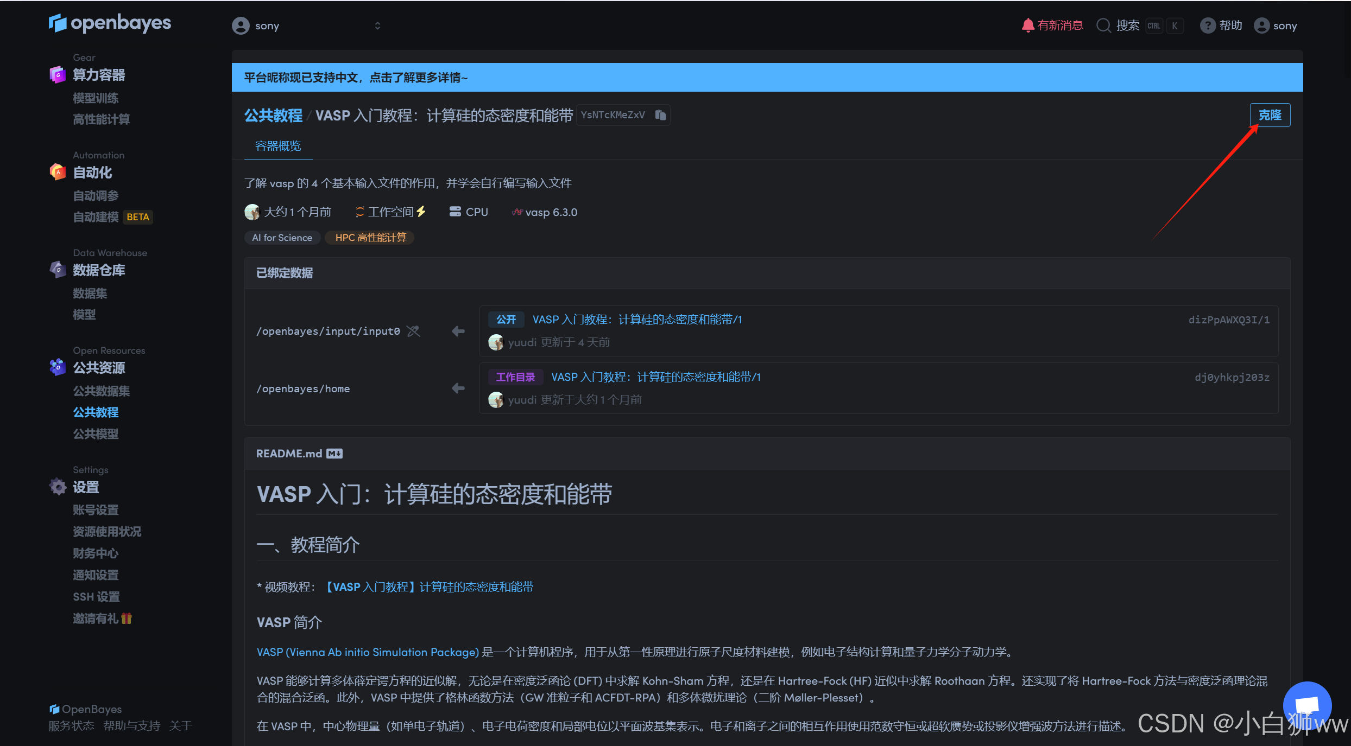Viewport: 1351px width, 746px height.
Task: Click the crossed icon next to input0 path
Action: coord(414,331)
